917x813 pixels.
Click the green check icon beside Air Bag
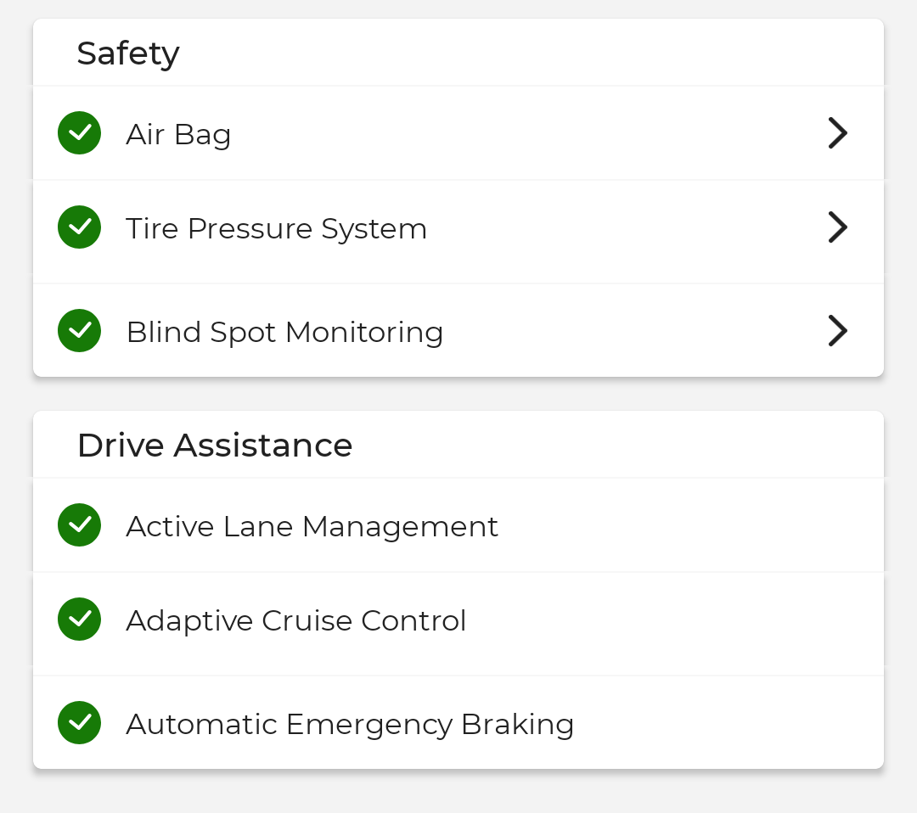tap(80, 133)
